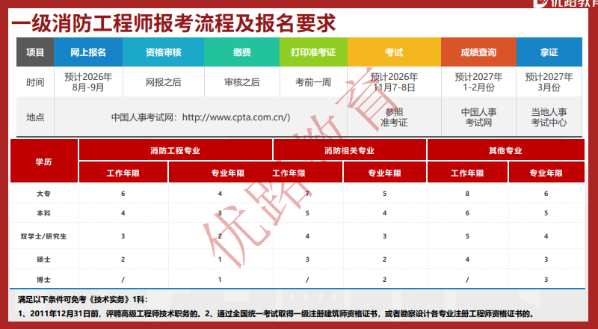
Task: Click the 本科 row label
Action: (43, 213)
